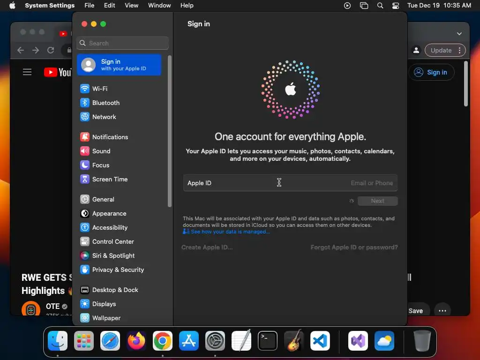Open Siri & Spotlight settings
The height and width of the screenshot is (360, 480).
pyautogui.click(x=120, y=256)
